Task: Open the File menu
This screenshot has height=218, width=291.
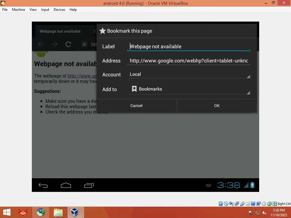Action: 5,10
